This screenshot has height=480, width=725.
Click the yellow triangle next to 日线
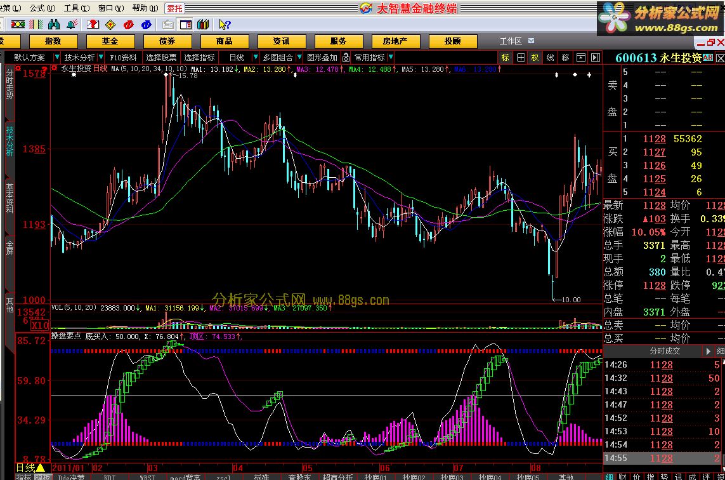pyautogui.click(x=41, y=467)
